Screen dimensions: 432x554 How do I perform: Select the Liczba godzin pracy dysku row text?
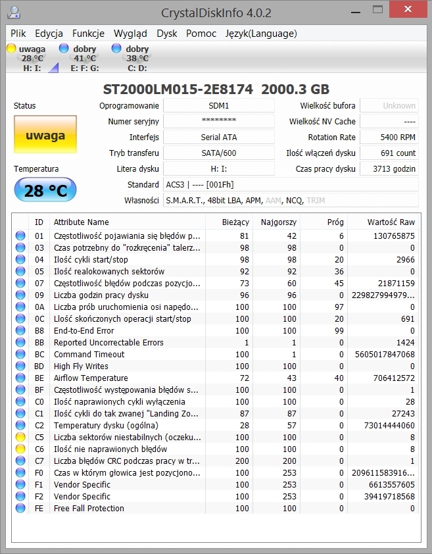[x=101, y=295]
